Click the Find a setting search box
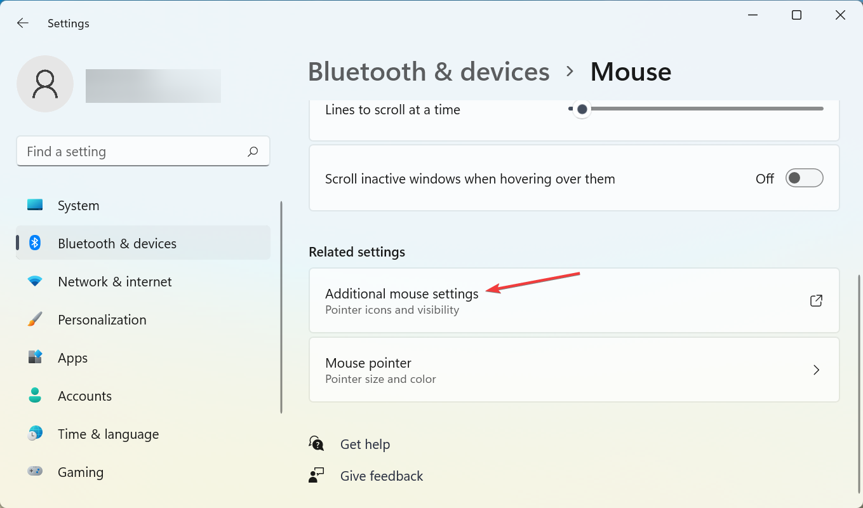This screenshot has width=863, height=508. pyautogui.click(x=133, y=152)
